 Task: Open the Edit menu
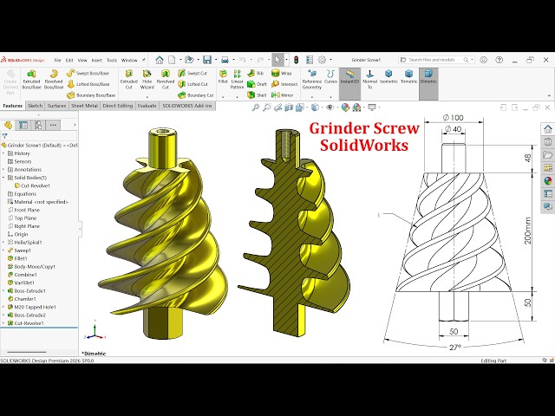(69, 60)
